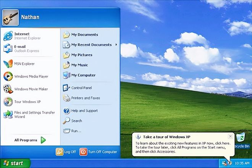Click the Log Off text button
Screen dimensions: 252x168
(x=70, y=152)
